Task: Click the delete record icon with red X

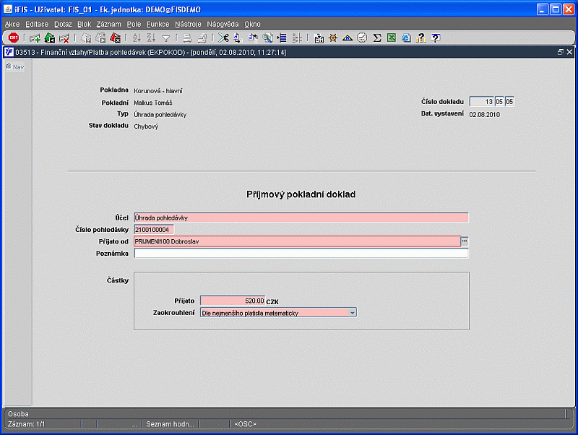Action: [64, 38]
